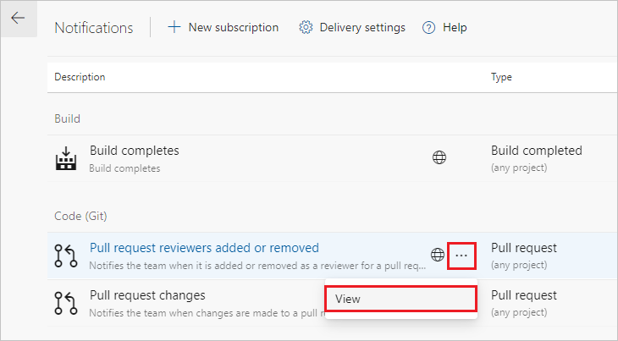
Task: Select the Pull request changes subscription
Action: click(x=147, y=295)
